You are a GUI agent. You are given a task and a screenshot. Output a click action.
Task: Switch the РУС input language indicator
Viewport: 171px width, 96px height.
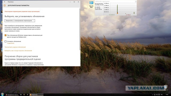162,95
